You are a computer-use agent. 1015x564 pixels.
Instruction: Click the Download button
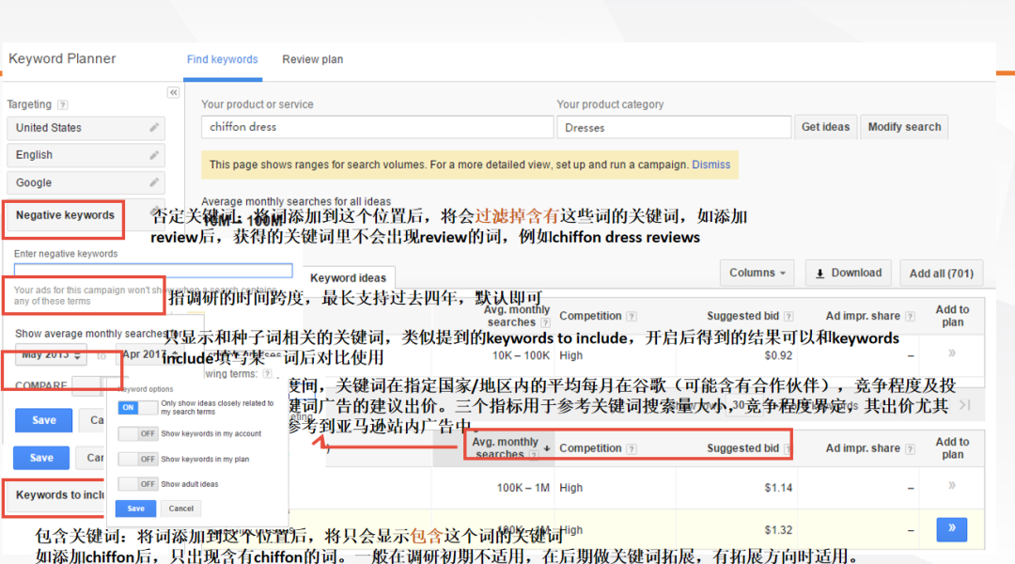pos(849,274)
